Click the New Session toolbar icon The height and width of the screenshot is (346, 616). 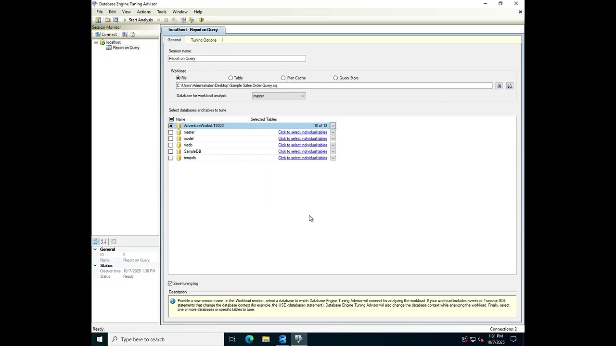click(x=98, y=20)
